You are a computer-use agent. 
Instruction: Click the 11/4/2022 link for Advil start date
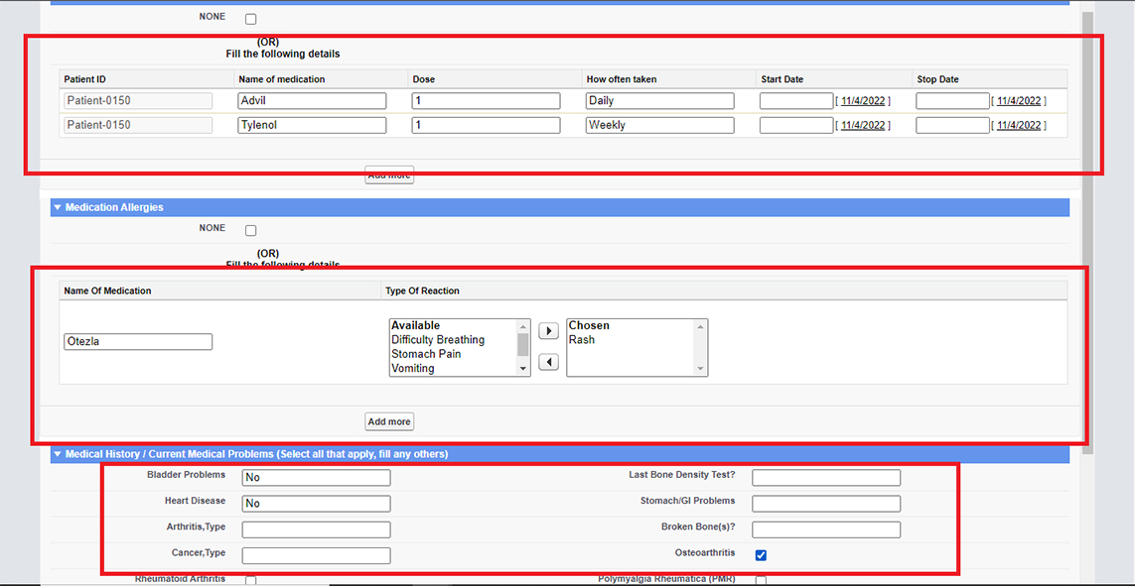click(863, 101)
